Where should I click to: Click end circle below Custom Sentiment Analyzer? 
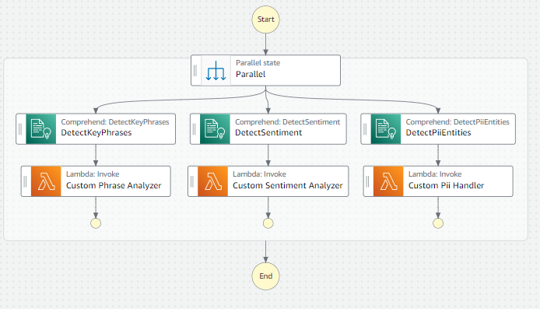click(268, 223)
